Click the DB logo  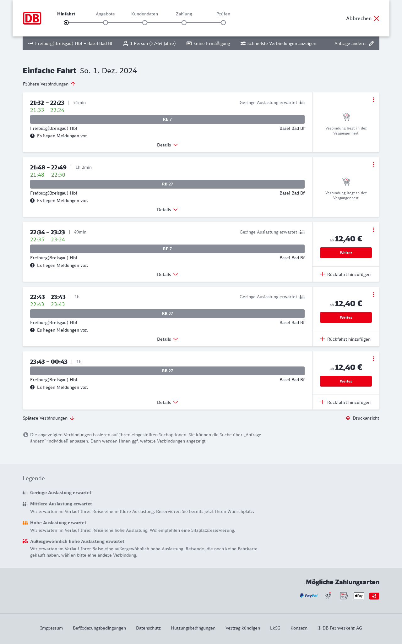pos(32,18)
